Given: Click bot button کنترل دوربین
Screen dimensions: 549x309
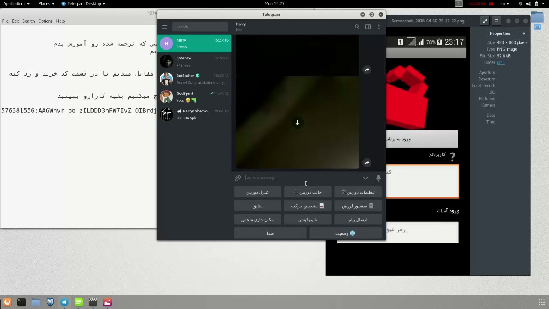Looking at the screenshot, I should [258, 192].
